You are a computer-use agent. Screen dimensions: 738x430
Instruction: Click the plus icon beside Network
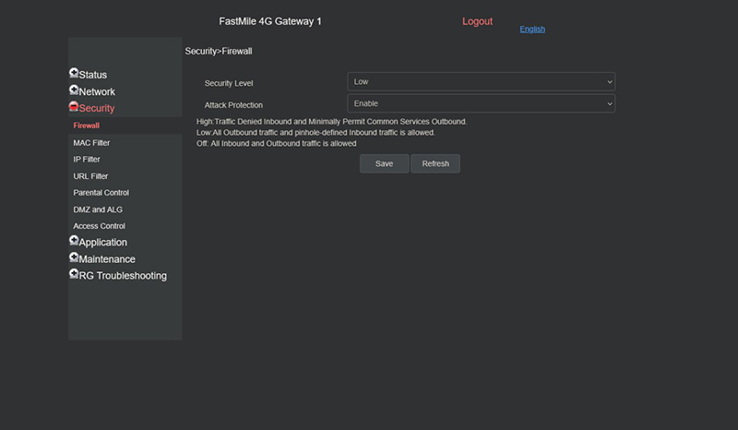(x=74, y=90)
